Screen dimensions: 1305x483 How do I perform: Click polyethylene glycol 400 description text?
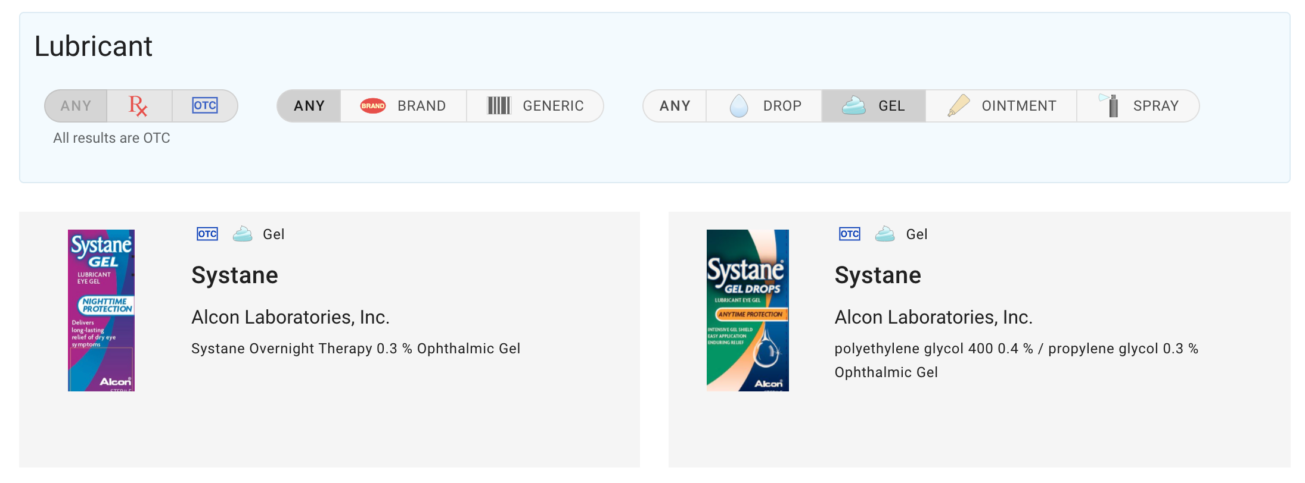[x=1017, y=360]
